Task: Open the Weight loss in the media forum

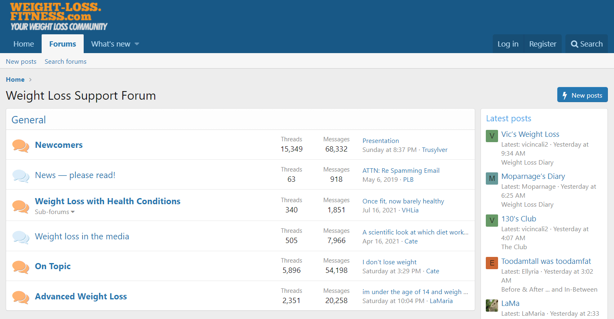Action: click(x=82, y=236)
